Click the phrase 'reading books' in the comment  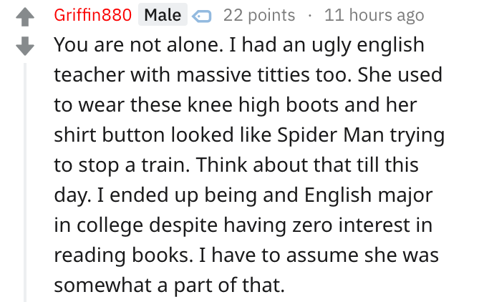click(x=124, y=255)
